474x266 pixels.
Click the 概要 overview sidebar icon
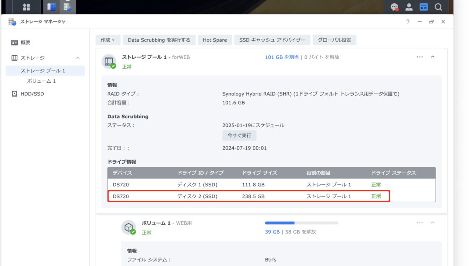pyautogui.click(x=14, y=43)
